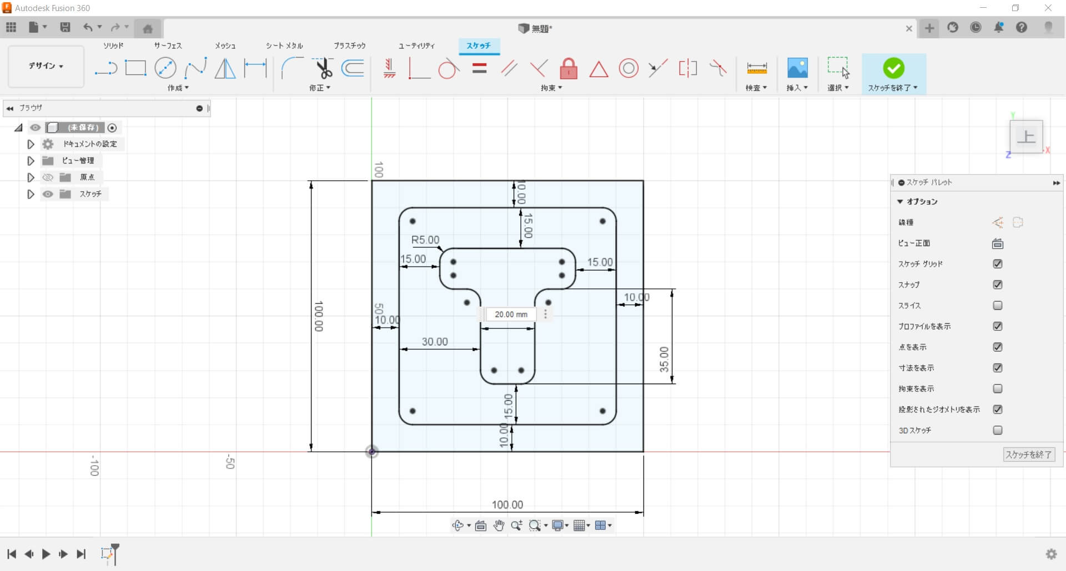The width and height of the screenshot is (1066, 571).
Task: Apply the concentric constraint icon
Action: (628, 69)
